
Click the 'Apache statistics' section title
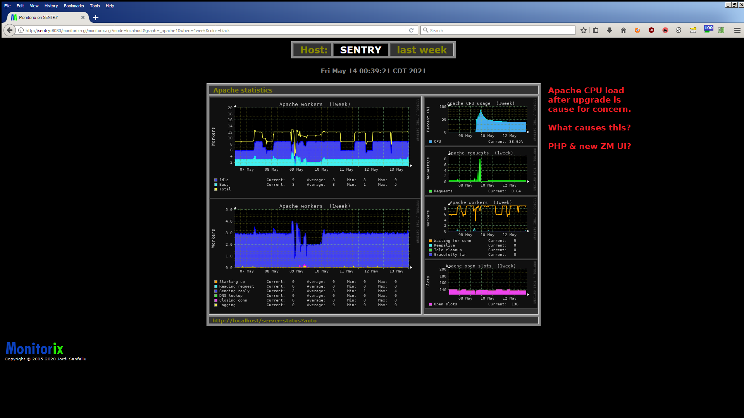pyautogui.click(x=243, y=90)
